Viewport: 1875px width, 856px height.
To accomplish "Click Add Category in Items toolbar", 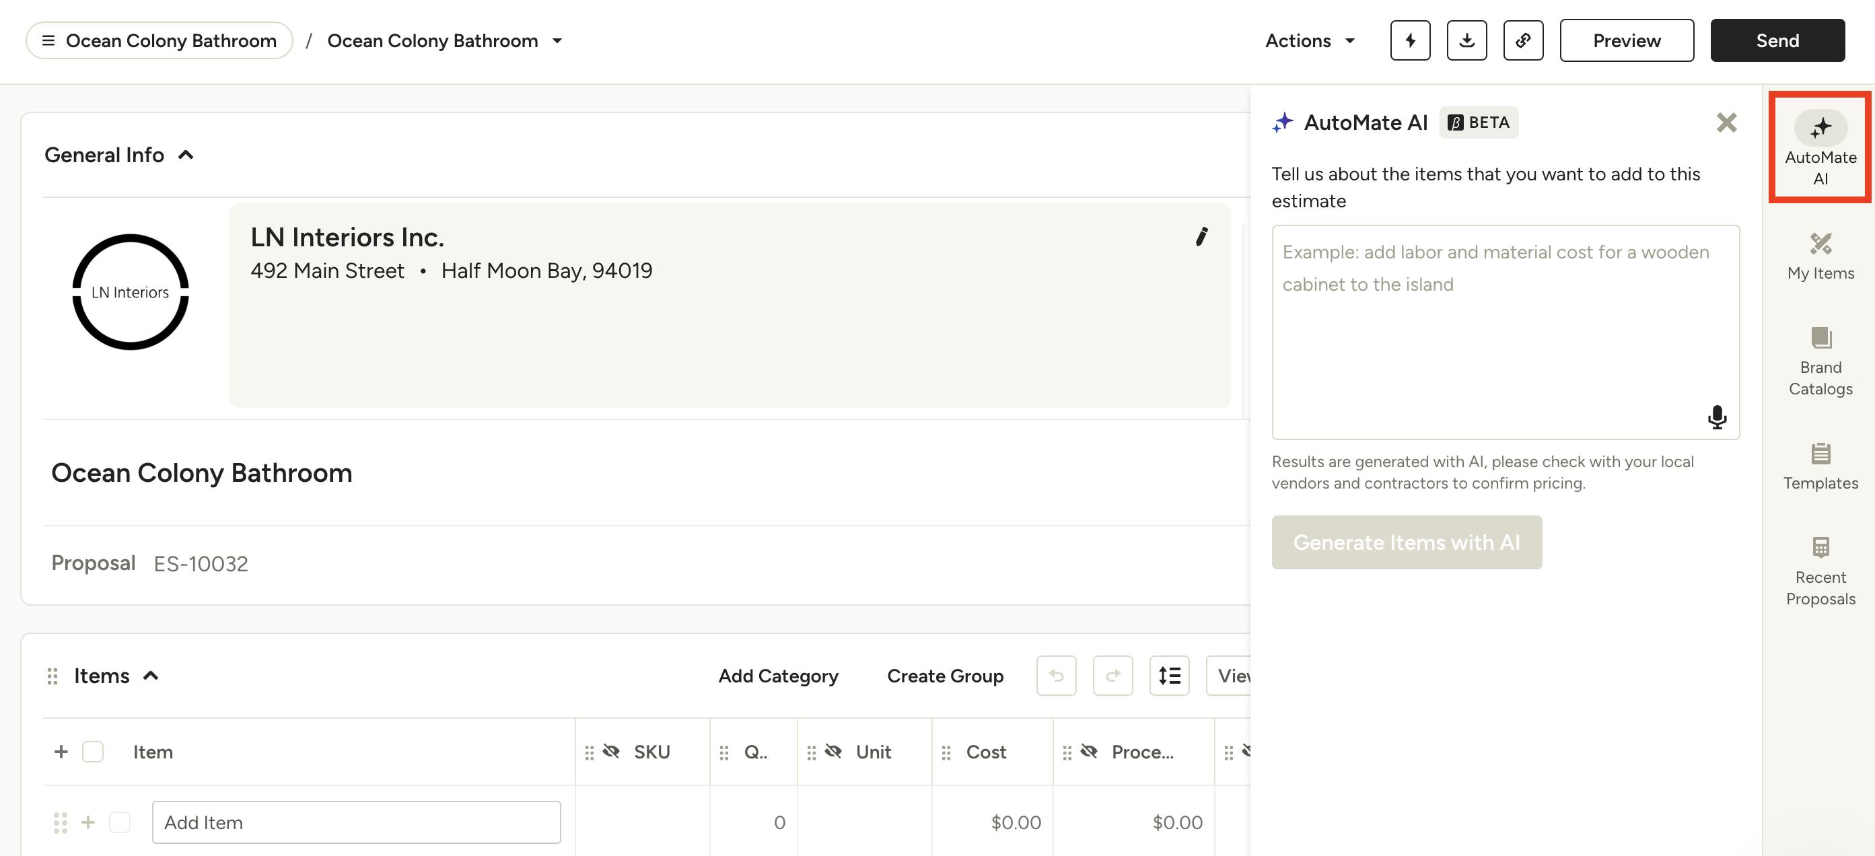I will (x=778, y=676).
